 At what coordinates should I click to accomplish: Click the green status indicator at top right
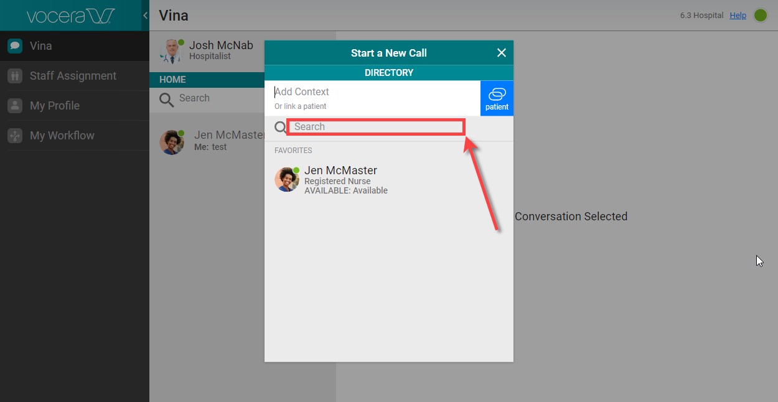pyautogui.click(x=761, y=16)
